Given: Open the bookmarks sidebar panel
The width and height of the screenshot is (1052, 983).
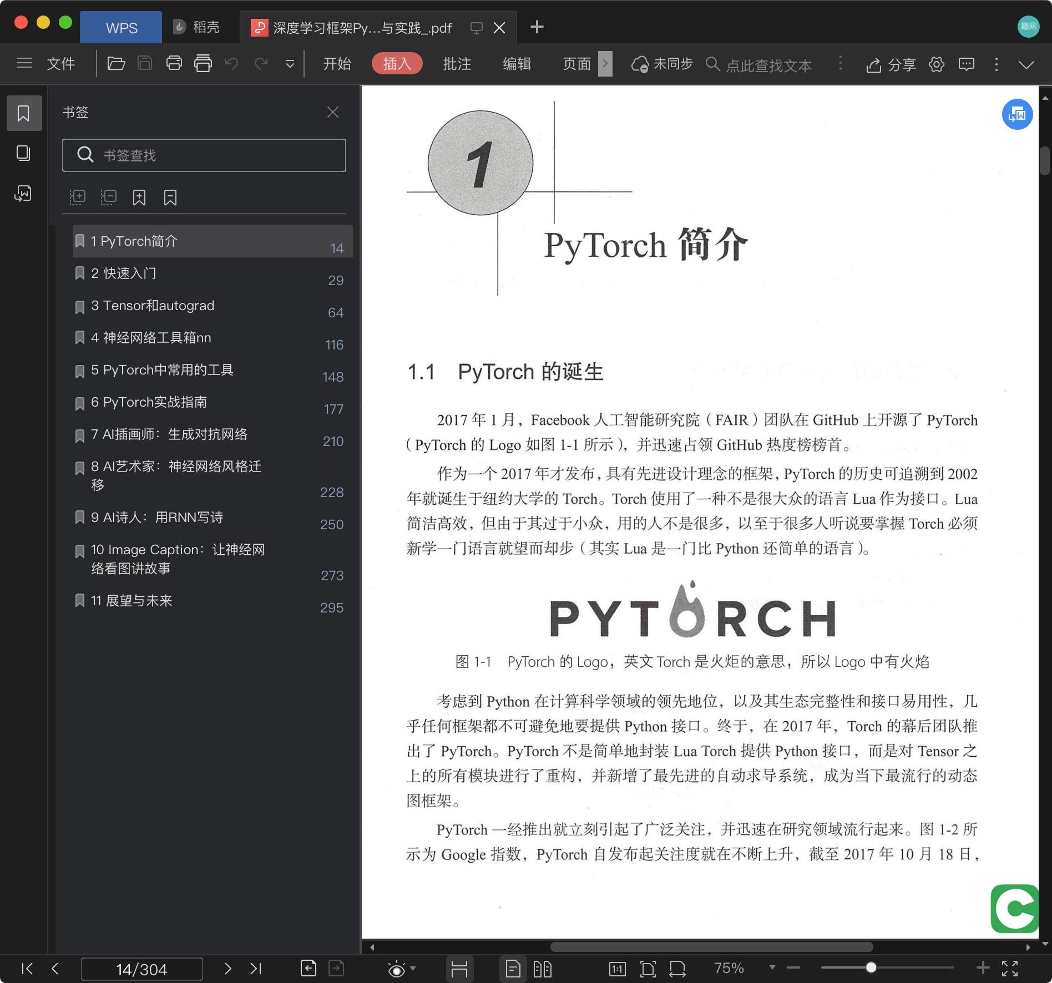Looking at the screenshot, I should 24,113.
